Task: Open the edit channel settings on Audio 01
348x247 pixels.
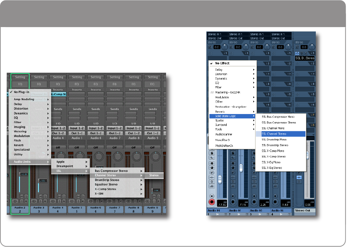Action: coord(212,172)
